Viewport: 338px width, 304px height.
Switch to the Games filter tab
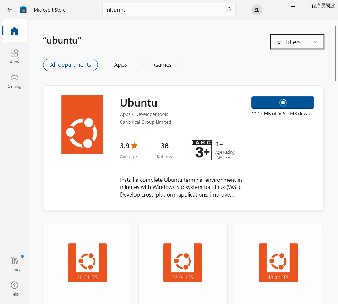pos(163,65)
